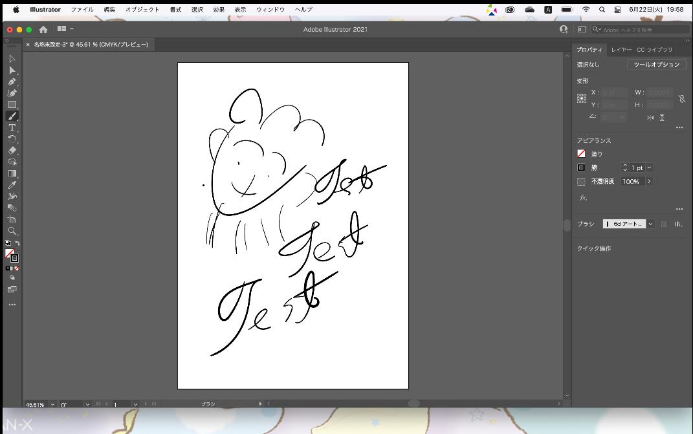Image resolution: width=693 pixels, height=434 pixels.
Task: Open the zoom level dropdown
Action: click(52, 404)
